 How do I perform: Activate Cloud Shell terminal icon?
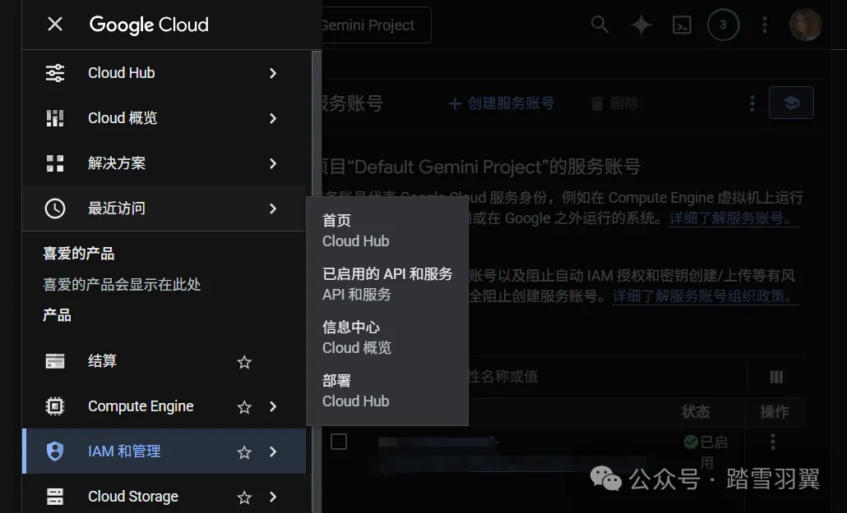[682, 25]
